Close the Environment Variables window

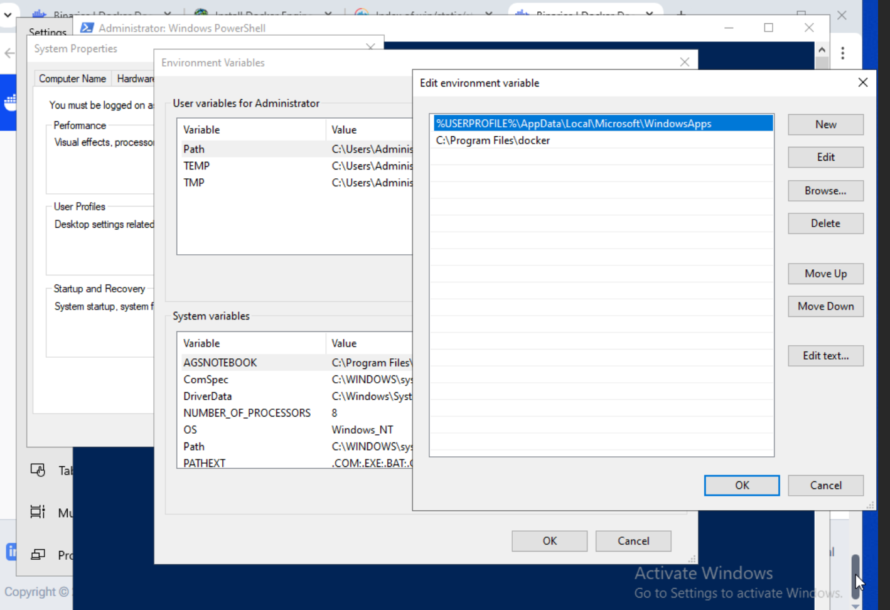(685, 62)
